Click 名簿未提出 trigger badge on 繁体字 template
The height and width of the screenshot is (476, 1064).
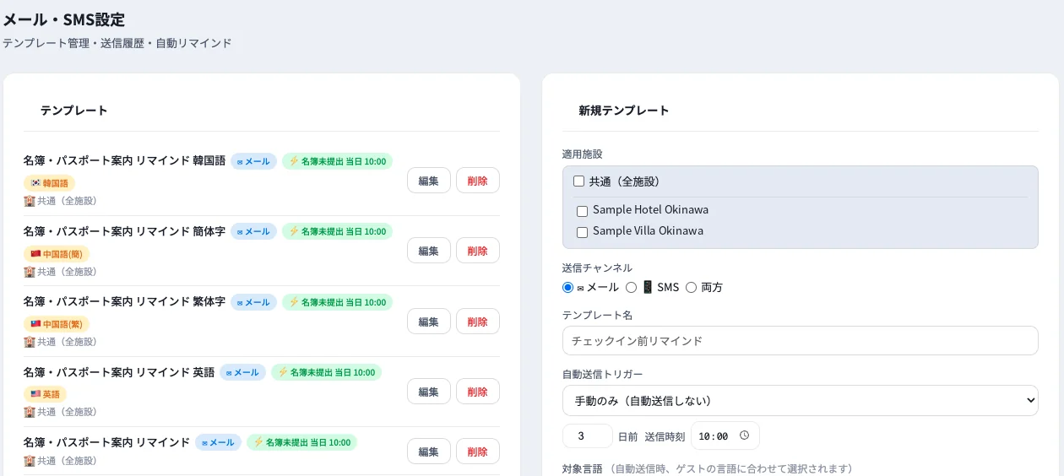pyautogui.click(x=337, y=302)
